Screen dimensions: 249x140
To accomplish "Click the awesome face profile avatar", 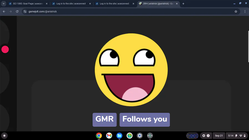I will click(x=131, y=70).
